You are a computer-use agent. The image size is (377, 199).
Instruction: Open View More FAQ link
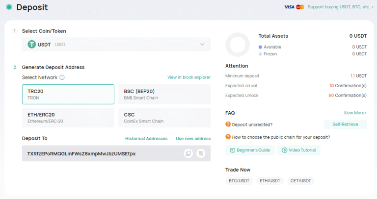tap(355, 113)
